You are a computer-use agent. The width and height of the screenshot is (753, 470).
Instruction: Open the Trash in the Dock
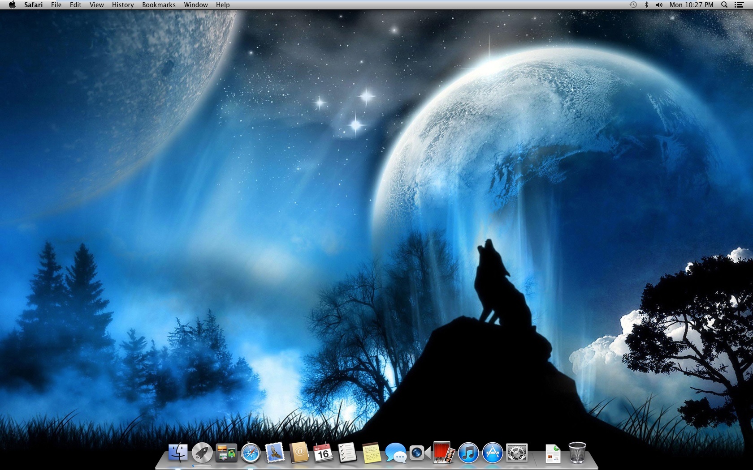point(577,453)
